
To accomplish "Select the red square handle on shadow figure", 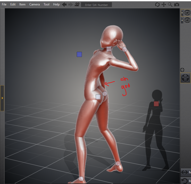I will point(156,104).
